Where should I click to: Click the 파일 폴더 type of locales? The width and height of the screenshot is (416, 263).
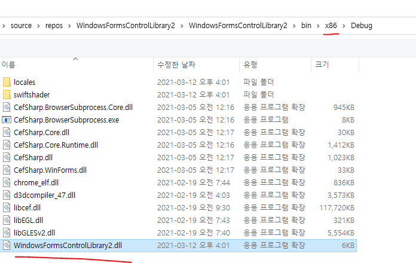pyautogui.click(x=259, y=82)
